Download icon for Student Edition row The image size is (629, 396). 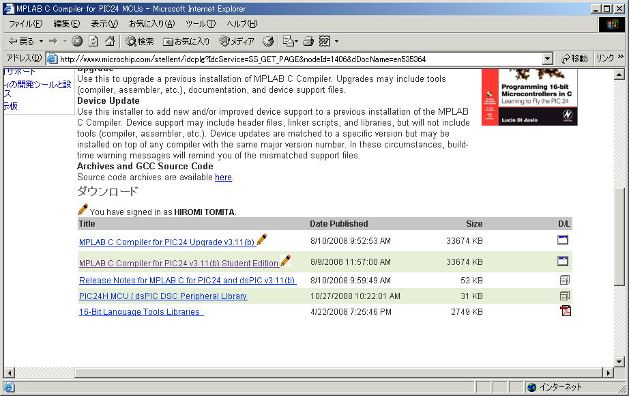(563, 261)
